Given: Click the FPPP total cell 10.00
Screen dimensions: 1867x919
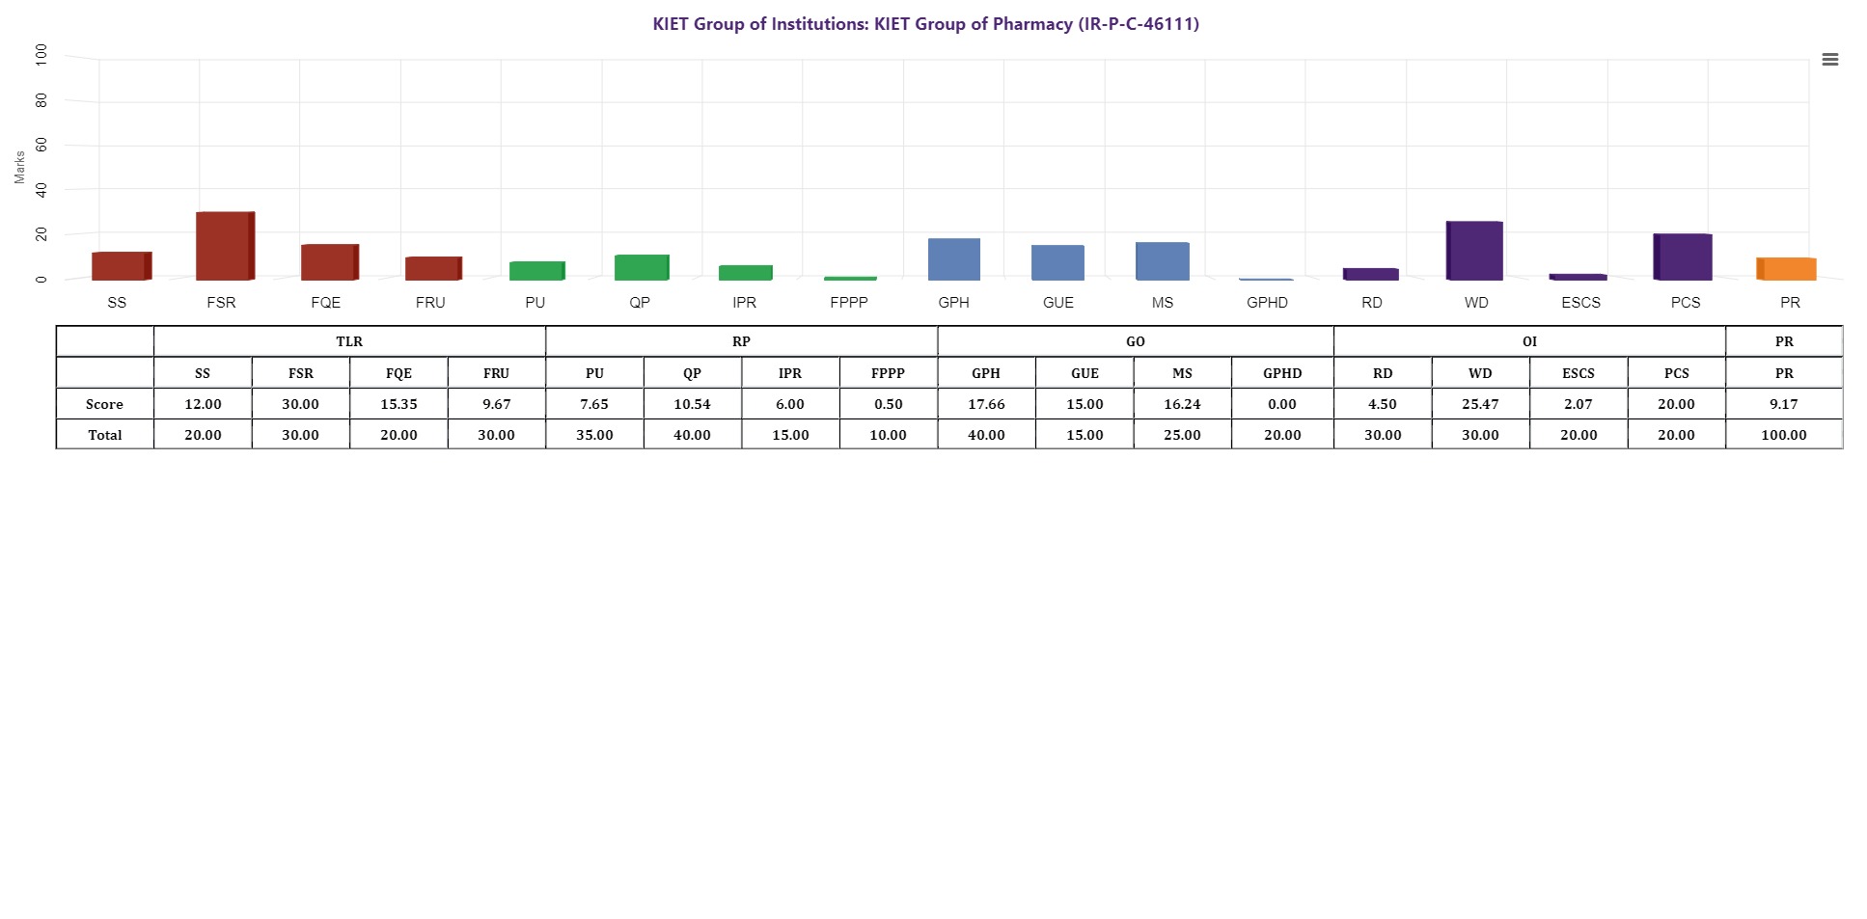Looking at the screenshot, I should tap(888, 435).
